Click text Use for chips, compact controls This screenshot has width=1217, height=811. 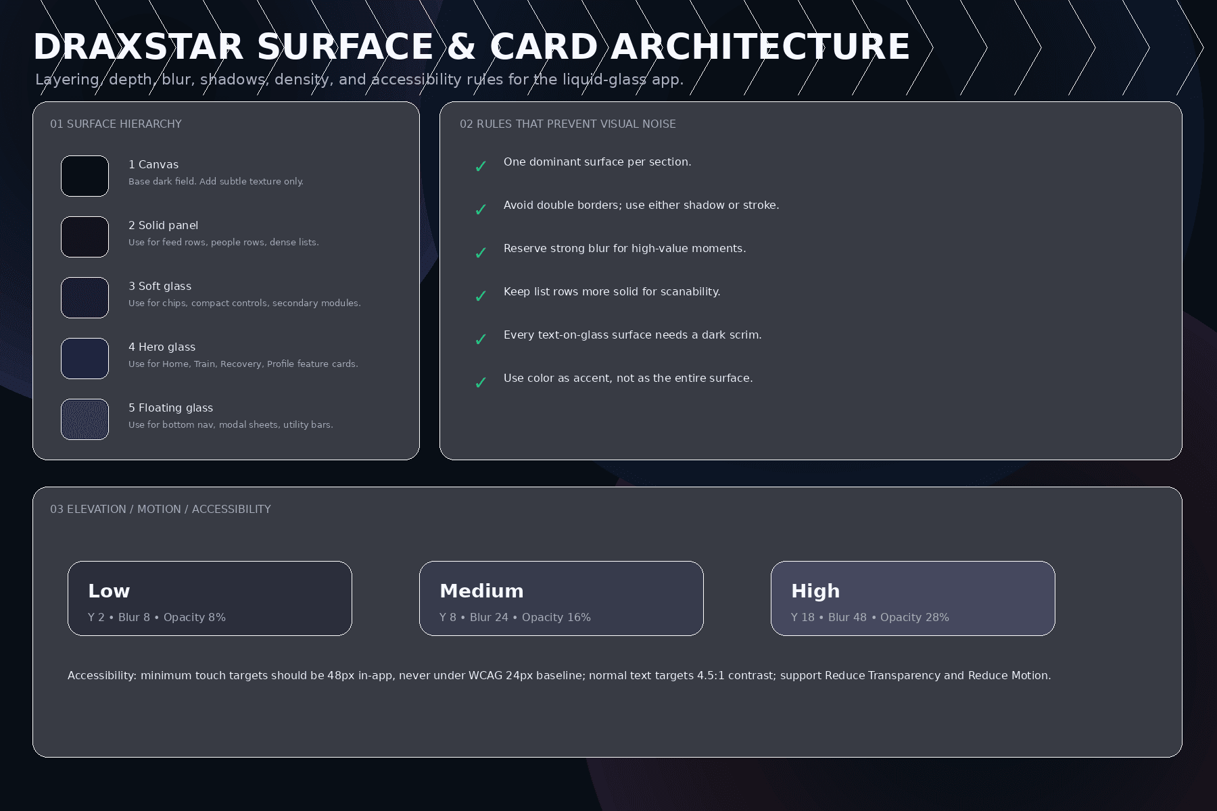244,303
